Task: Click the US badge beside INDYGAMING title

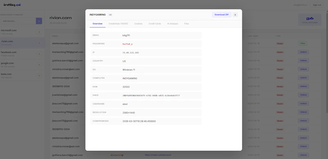Action: point(110,15)
